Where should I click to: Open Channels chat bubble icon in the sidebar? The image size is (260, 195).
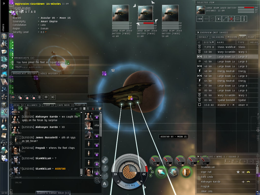coord(4,120)
